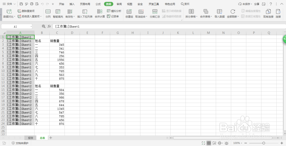Switch to page break preview in status bar
The width and height of the screenshot is (286, 146).
pos(214,143)
